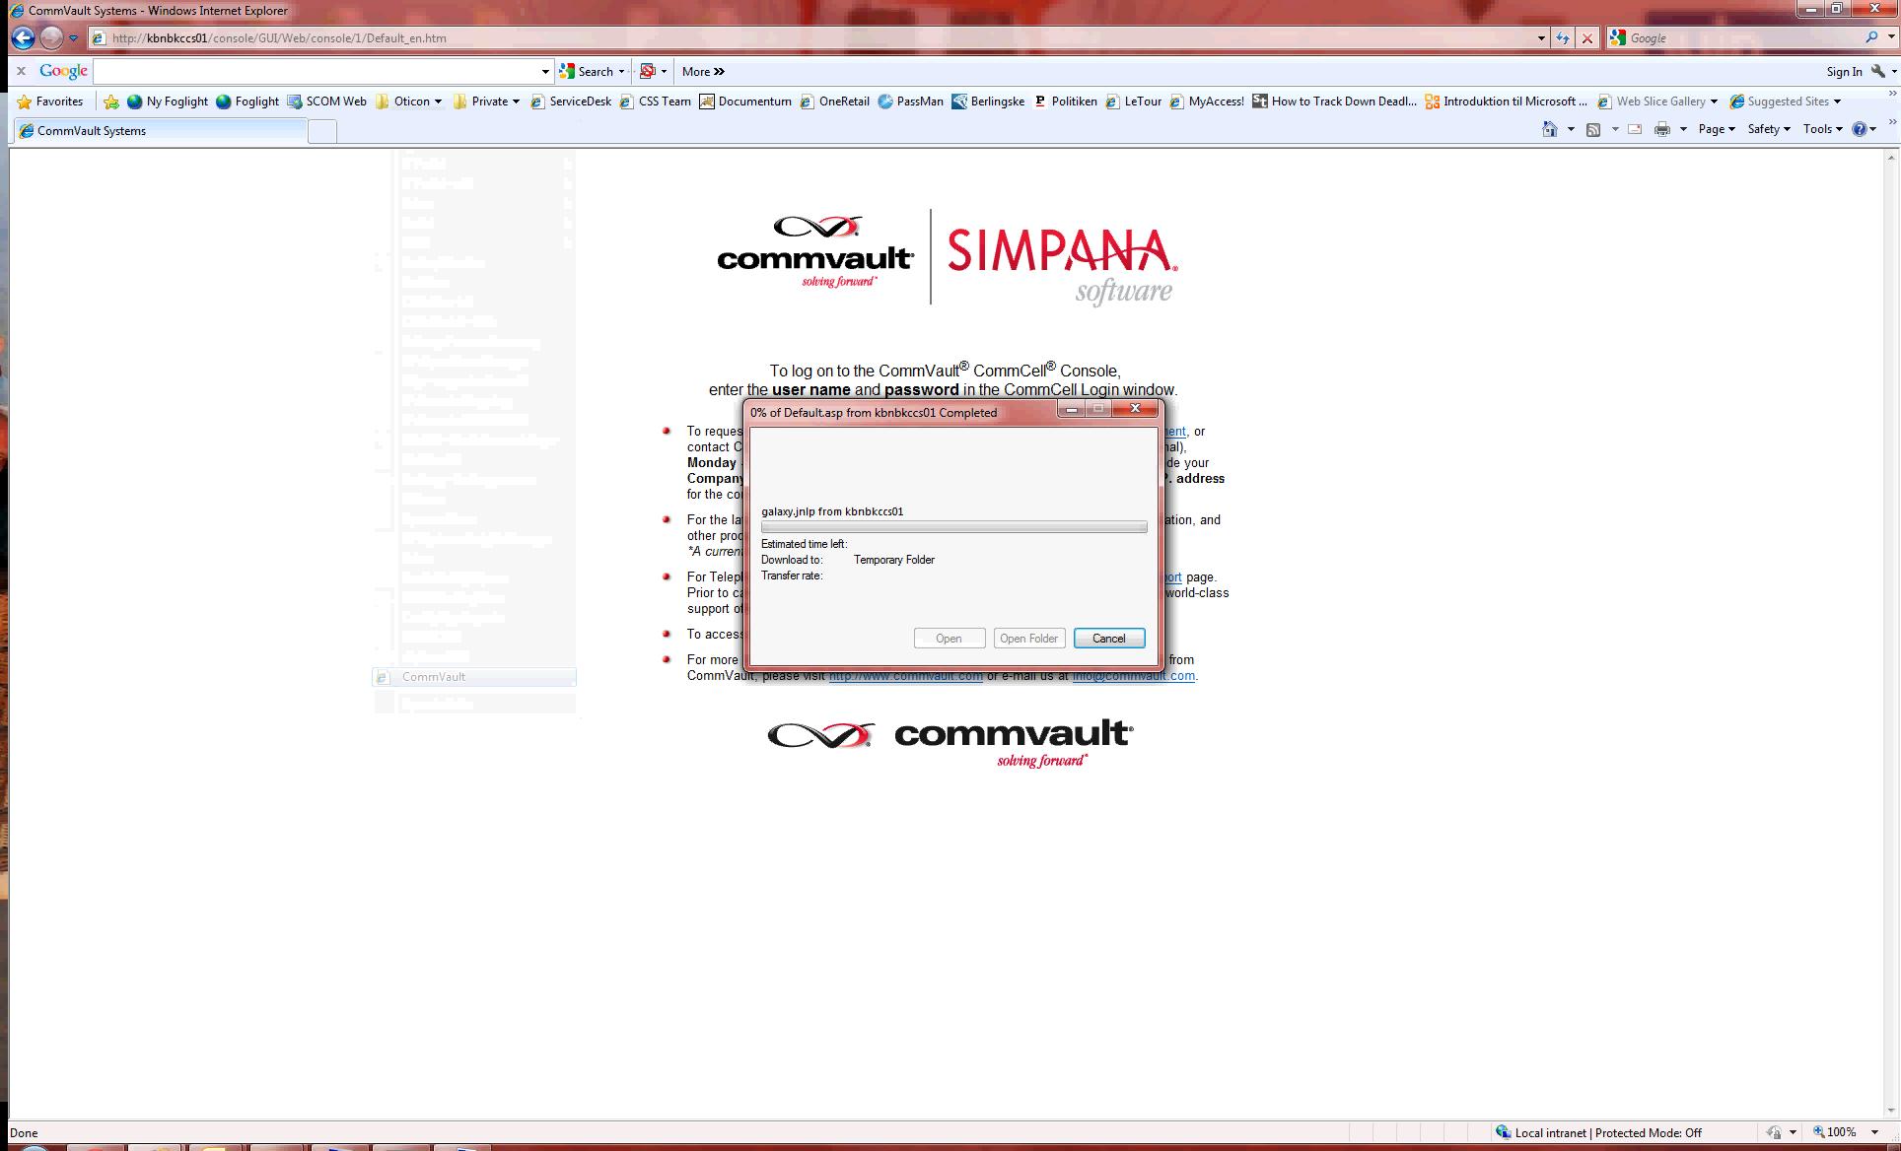Click the Help question mark icon
The image size is (1901, 1151).
tap(1860, 129)
